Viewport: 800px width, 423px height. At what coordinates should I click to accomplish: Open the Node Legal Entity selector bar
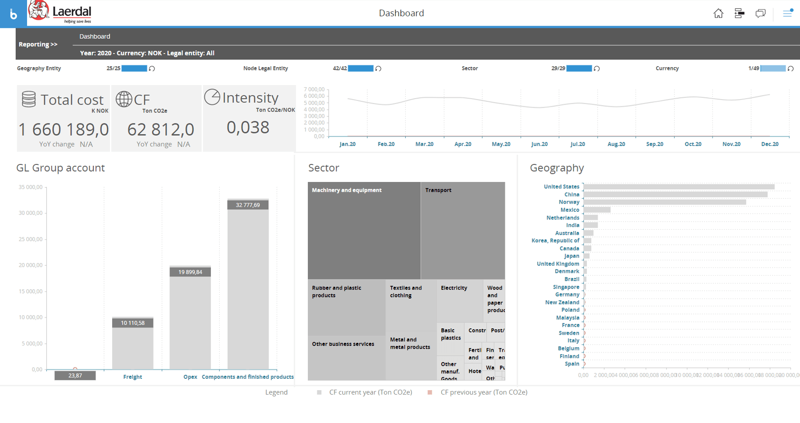(361, 68)
